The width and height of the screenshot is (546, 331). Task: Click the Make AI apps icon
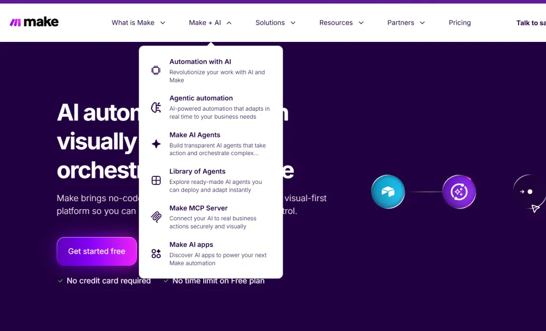click(x=156, y=253)
